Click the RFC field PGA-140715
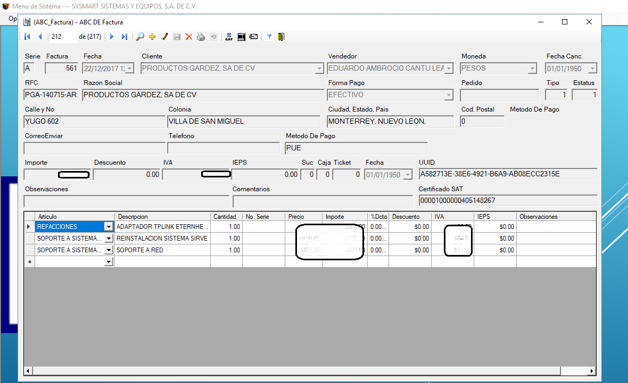The image size is (628, 383). [51, 95]
